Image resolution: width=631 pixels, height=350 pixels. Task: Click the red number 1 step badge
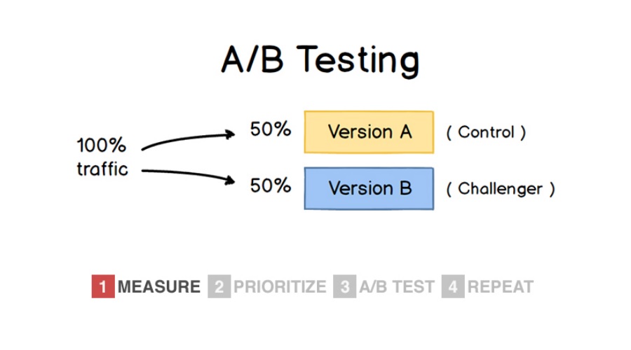(x=103, y=286)
